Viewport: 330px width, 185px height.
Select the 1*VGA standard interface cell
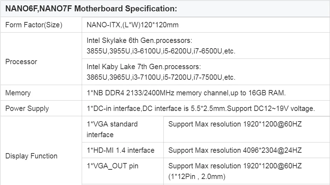click(112, 129)
